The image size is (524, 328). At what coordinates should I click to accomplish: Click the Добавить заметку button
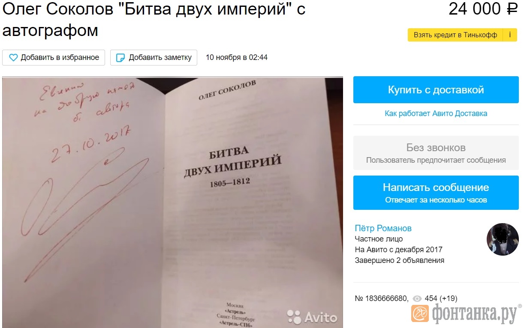[x=154, y=57]
